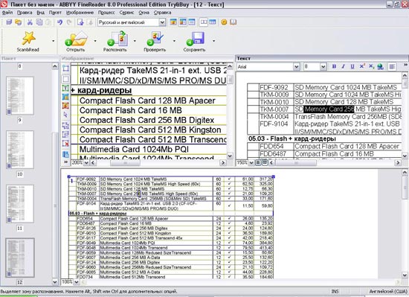409x297 pixels.
Task: Click the open batch folder icon
Action: pyautogui.click(x=19, y=22)
